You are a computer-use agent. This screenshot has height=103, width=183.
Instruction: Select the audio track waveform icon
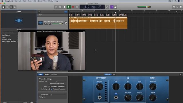41,23
